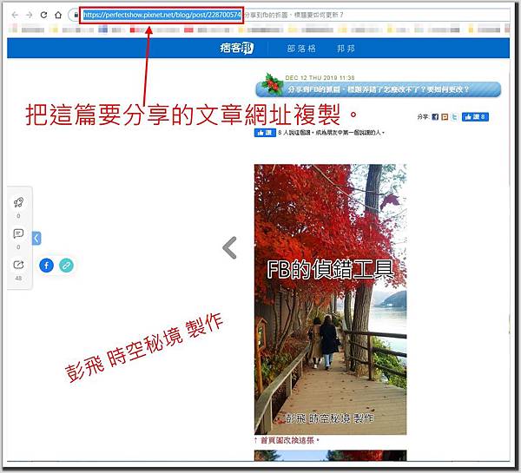The image size is (521, 473).
Task: Click the browser forward arrow
Action: click(30, 15)
